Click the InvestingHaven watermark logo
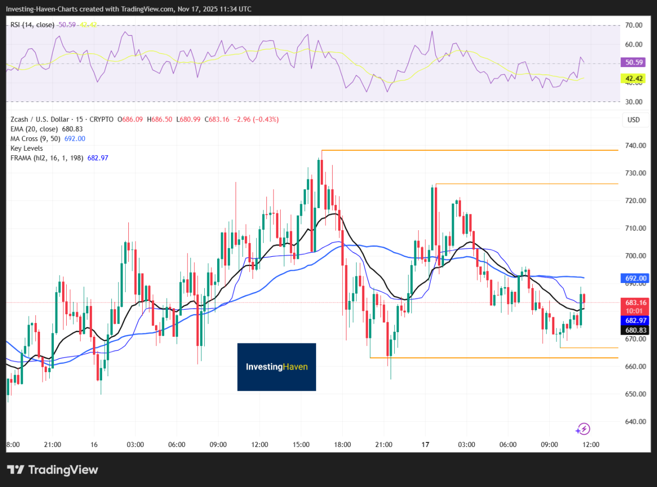The height and width of the screenshot is (487, 657). (x=277, y=367)
